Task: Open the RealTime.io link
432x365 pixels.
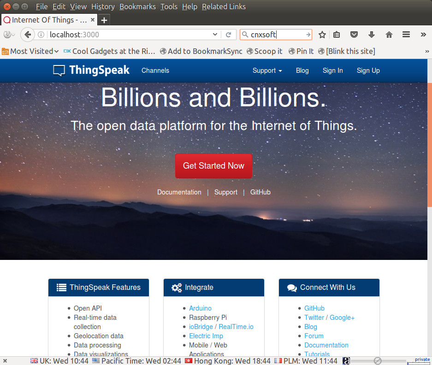Action: 236,327
